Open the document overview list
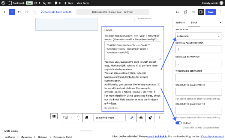This screenshot has height=140, width=225. [34, 12]
